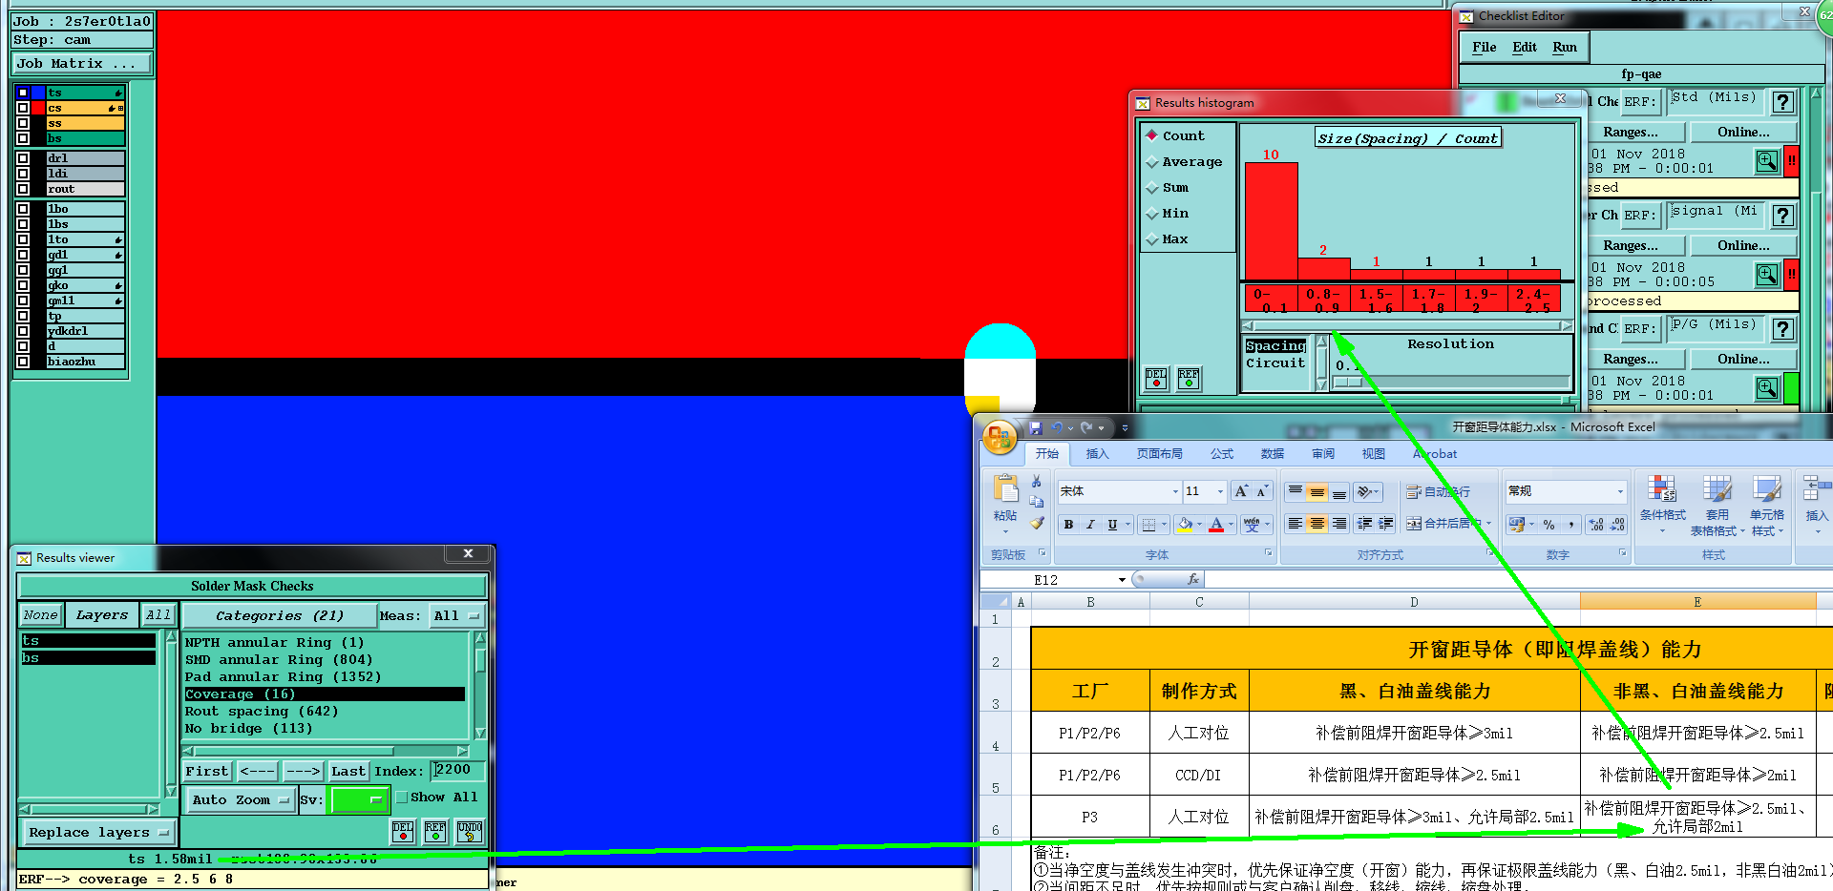Select the Count radio option in histogram

tap(1152, 135)
